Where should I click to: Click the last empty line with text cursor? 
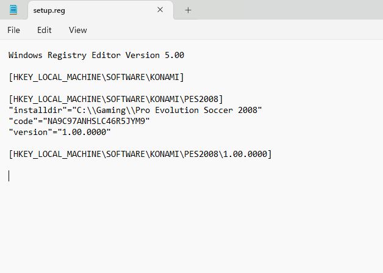pyautogui.click(x=10, y=176)
